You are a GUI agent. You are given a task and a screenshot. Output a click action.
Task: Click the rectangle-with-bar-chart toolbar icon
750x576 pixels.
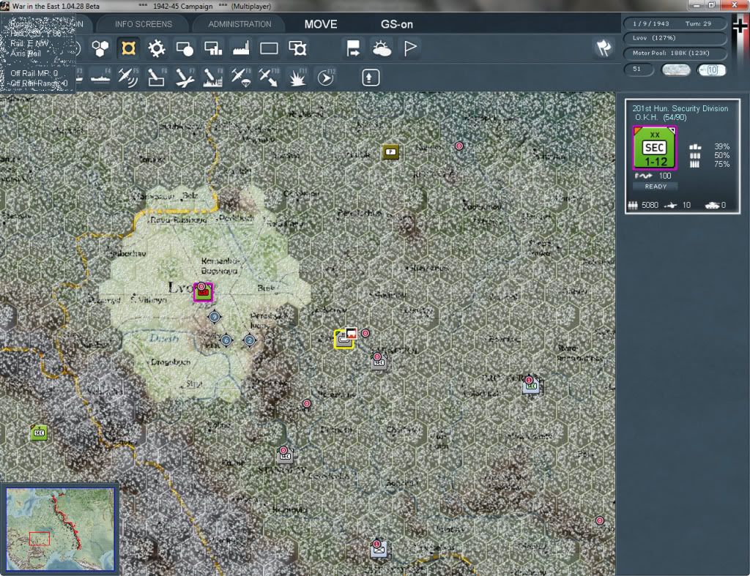tap(213, 48)
